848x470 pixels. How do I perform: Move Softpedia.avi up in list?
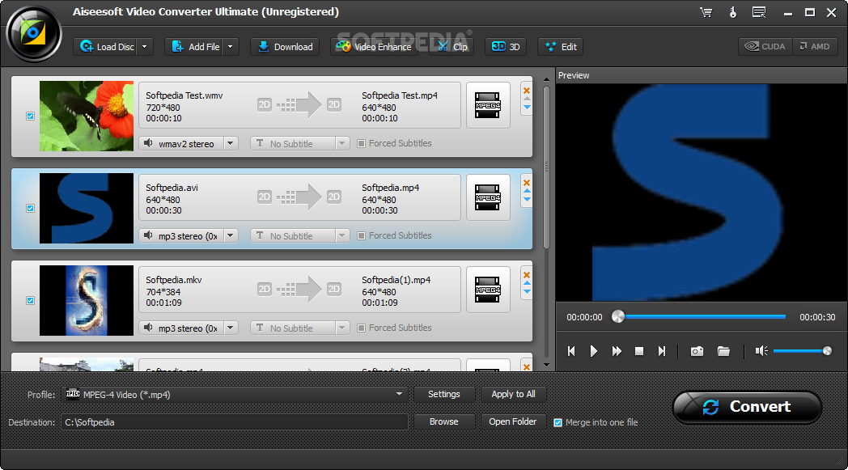[x=527, y=192]
